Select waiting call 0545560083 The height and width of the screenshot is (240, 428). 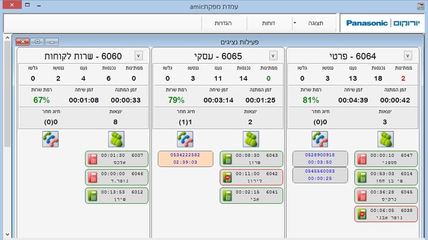tap(320, 175)
